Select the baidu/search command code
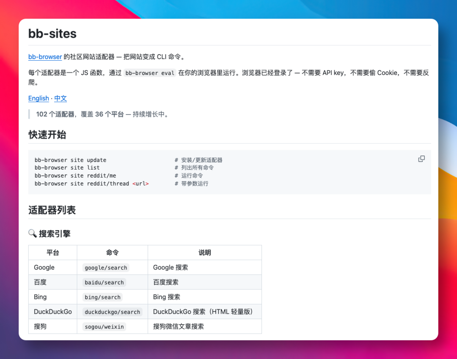The image size is (457, 359). click(104, 283)
